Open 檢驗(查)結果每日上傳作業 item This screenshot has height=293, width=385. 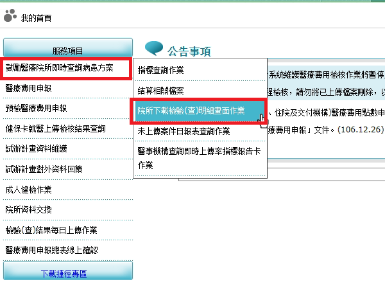(x=51, y=230)
